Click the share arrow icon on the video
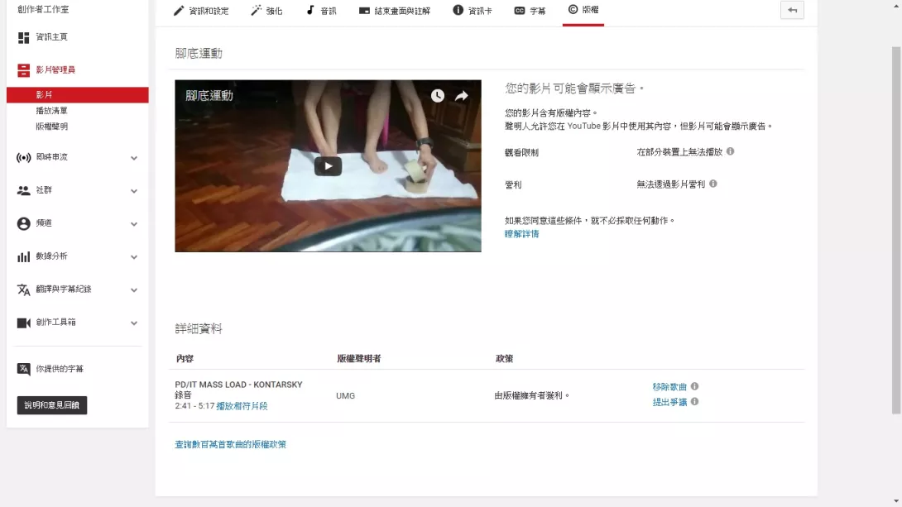Image resolution: width=902 pixels, height=507 pixels. 462,96
